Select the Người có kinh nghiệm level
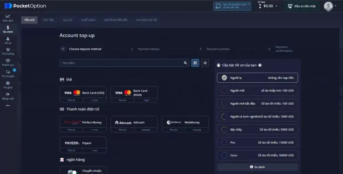The height and width of the screenshot is (174, 343). click(257, 117)
